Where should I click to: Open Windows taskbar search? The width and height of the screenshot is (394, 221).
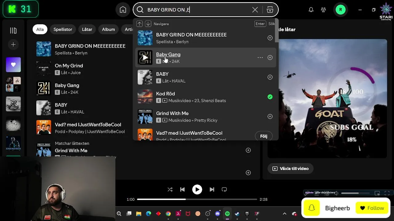coord(119,214)
